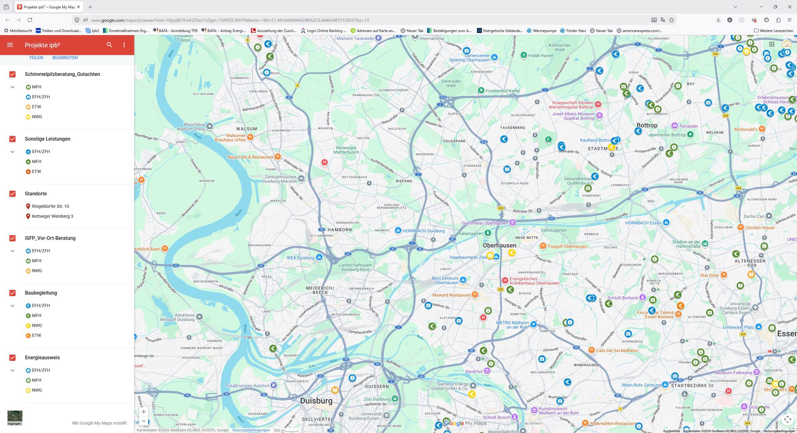Screen dimensions: 797x433
Task: Toggle the Baubegleitung layer checkbox
Action: pos(12,293)
